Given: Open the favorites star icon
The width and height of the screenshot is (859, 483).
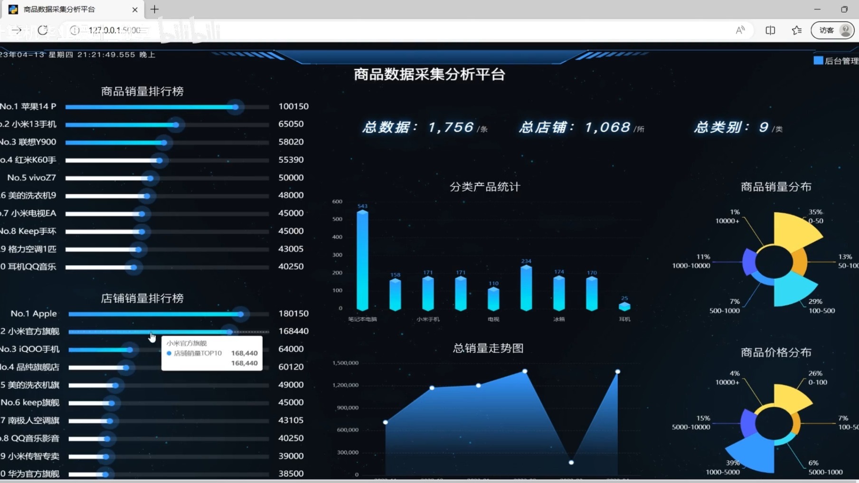Looking at the screenshot, I should [x=797, y=30].
